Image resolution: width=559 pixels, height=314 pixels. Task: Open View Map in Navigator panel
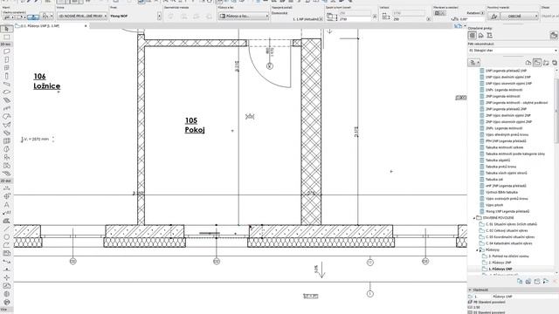pos(537,63)
